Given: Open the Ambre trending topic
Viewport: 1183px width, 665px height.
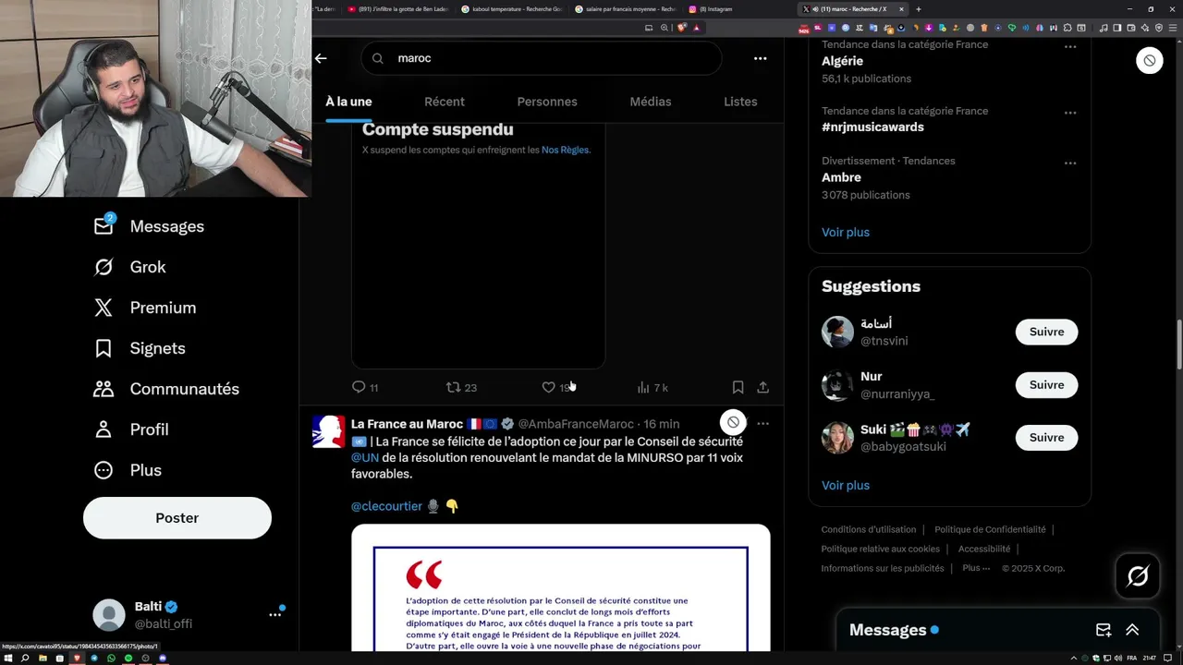Looking at the screenshot, I should point(841,177).
